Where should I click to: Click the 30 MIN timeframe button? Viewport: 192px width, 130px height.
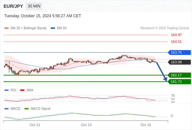pos(34,6)
